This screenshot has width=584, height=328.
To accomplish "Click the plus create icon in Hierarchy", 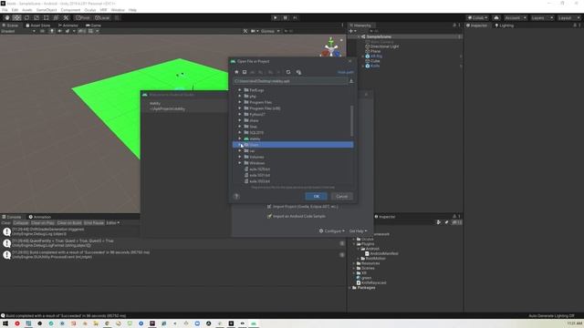I will pos(351,31).
